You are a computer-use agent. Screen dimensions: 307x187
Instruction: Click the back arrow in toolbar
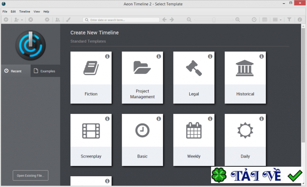coord(165,20)
